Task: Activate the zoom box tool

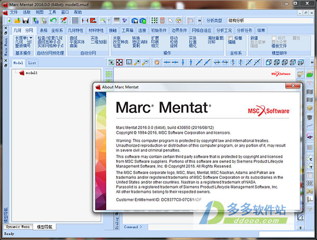Action: [x=129, y=62]
